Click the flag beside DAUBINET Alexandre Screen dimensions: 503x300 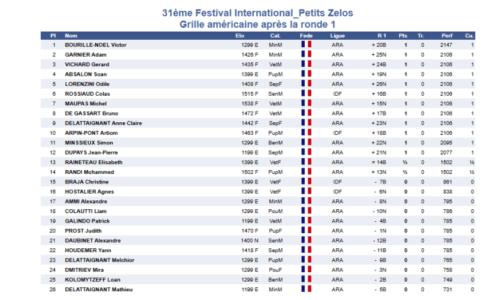tap(306, 240)
